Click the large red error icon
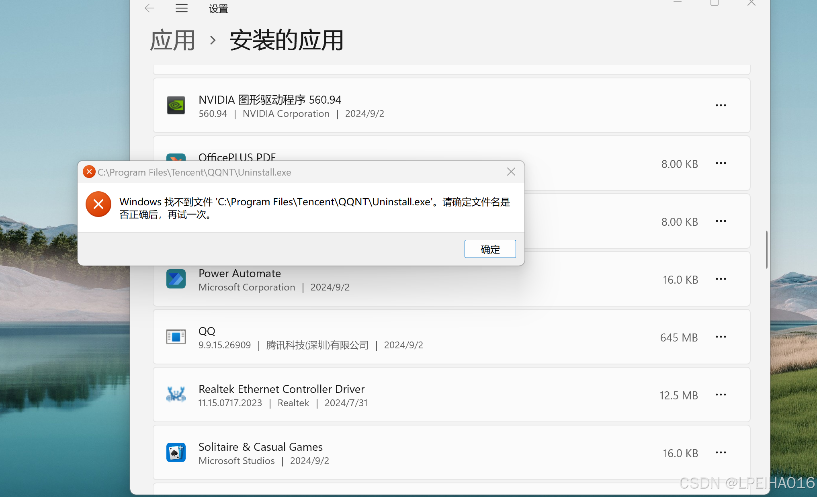 click(x=98, y=204)
